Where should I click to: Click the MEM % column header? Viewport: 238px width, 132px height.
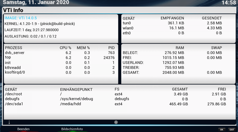tap(83, 48)
